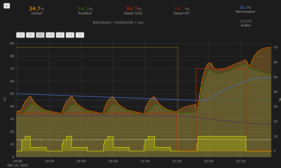Screen dimensions: 281x168
Task: Select the 1h time range
Action: (21, 35)
